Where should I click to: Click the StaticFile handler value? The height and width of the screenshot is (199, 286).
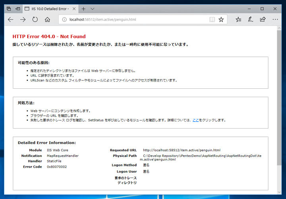coord(54,161)
